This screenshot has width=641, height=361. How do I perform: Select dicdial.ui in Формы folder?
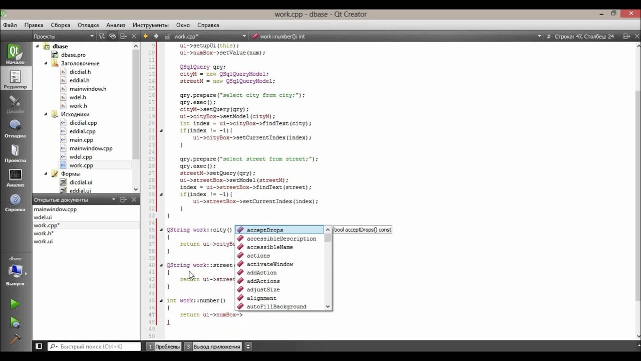81,183
